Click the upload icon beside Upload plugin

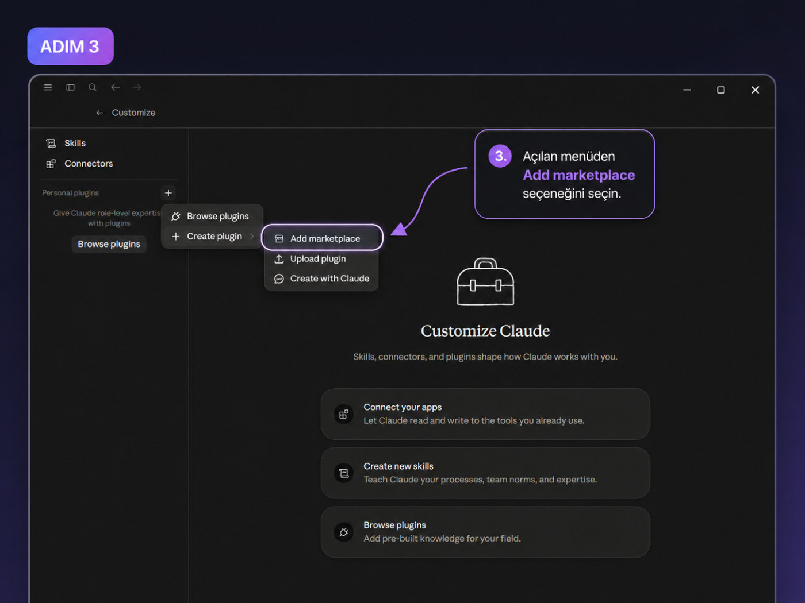pyautogui.click(x=279, y=259)
